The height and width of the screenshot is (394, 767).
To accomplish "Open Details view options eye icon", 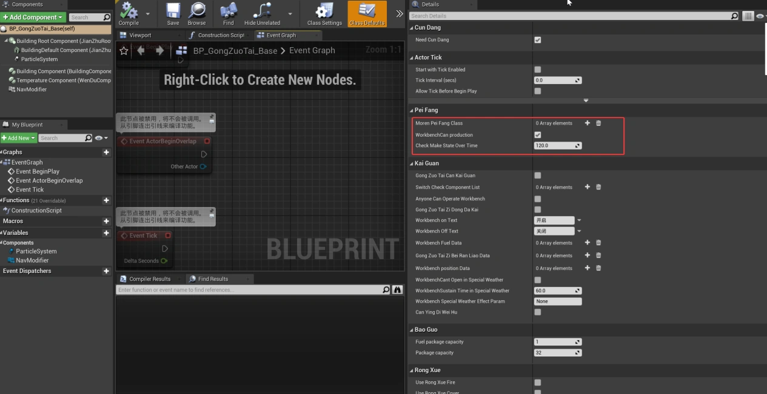I will point(760,16).
